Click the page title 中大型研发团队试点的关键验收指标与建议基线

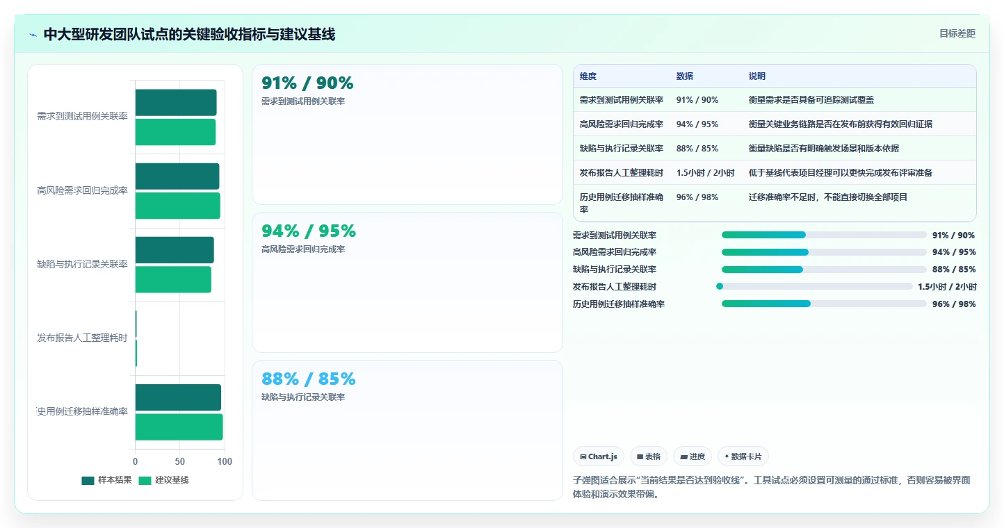pos(189,35)
